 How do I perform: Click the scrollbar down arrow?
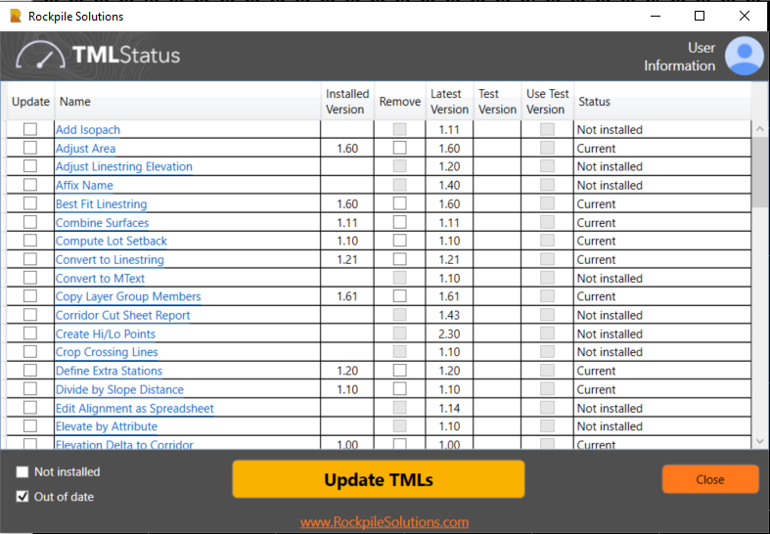759,441
